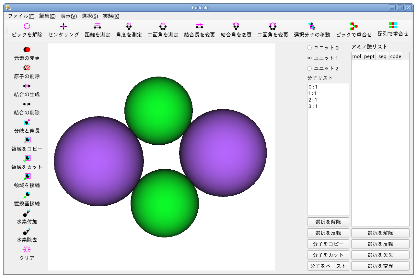Select the ユニット 1 radio button
417x278 pixels.
click(309, 58)
